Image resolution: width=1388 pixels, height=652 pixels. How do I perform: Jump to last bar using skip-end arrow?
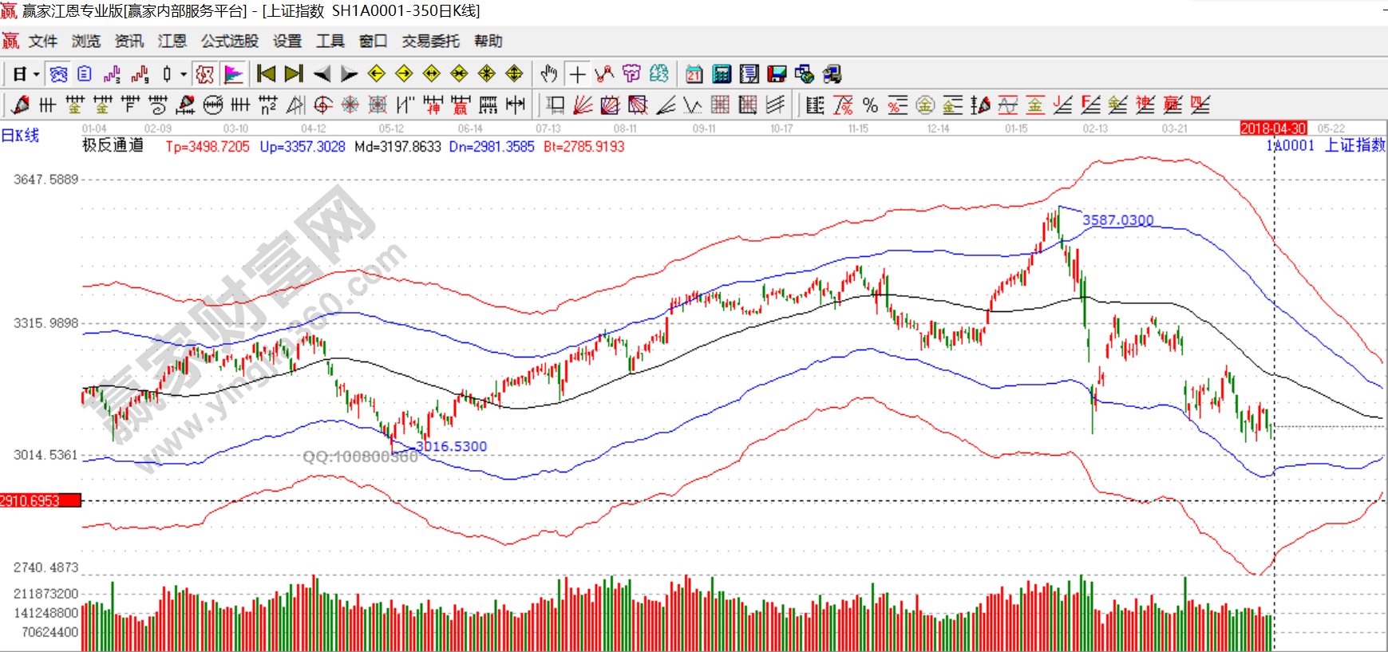coord(294,74)
